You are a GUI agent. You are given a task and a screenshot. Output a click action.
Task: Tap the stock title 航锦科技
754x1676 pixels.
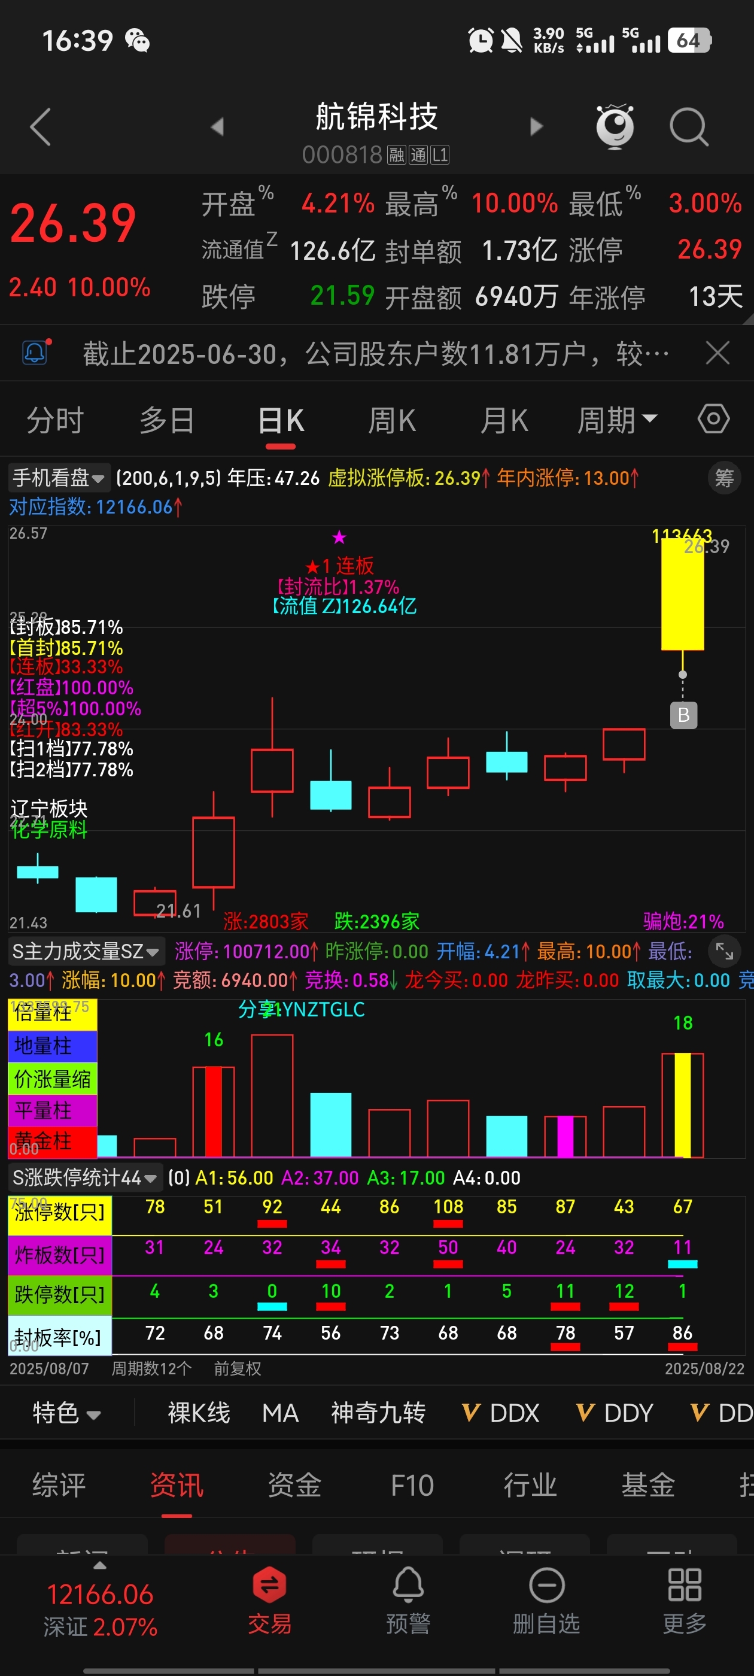[376, 117]
